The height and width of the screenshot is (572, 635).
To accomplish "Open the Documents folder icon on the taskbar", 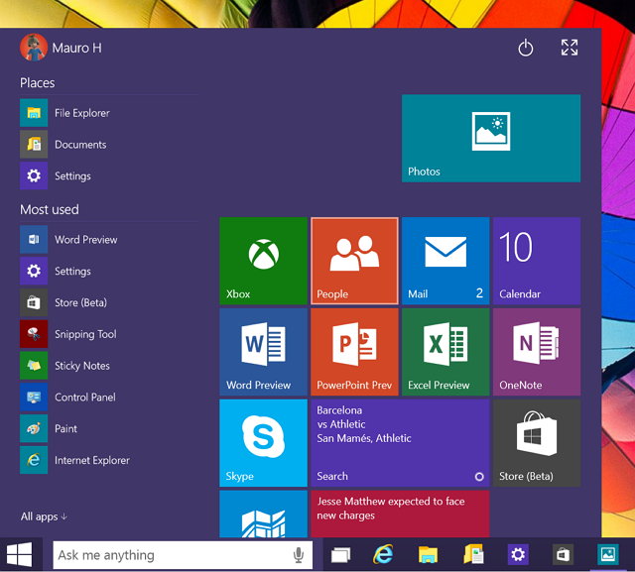I will [x=474, y=554].
